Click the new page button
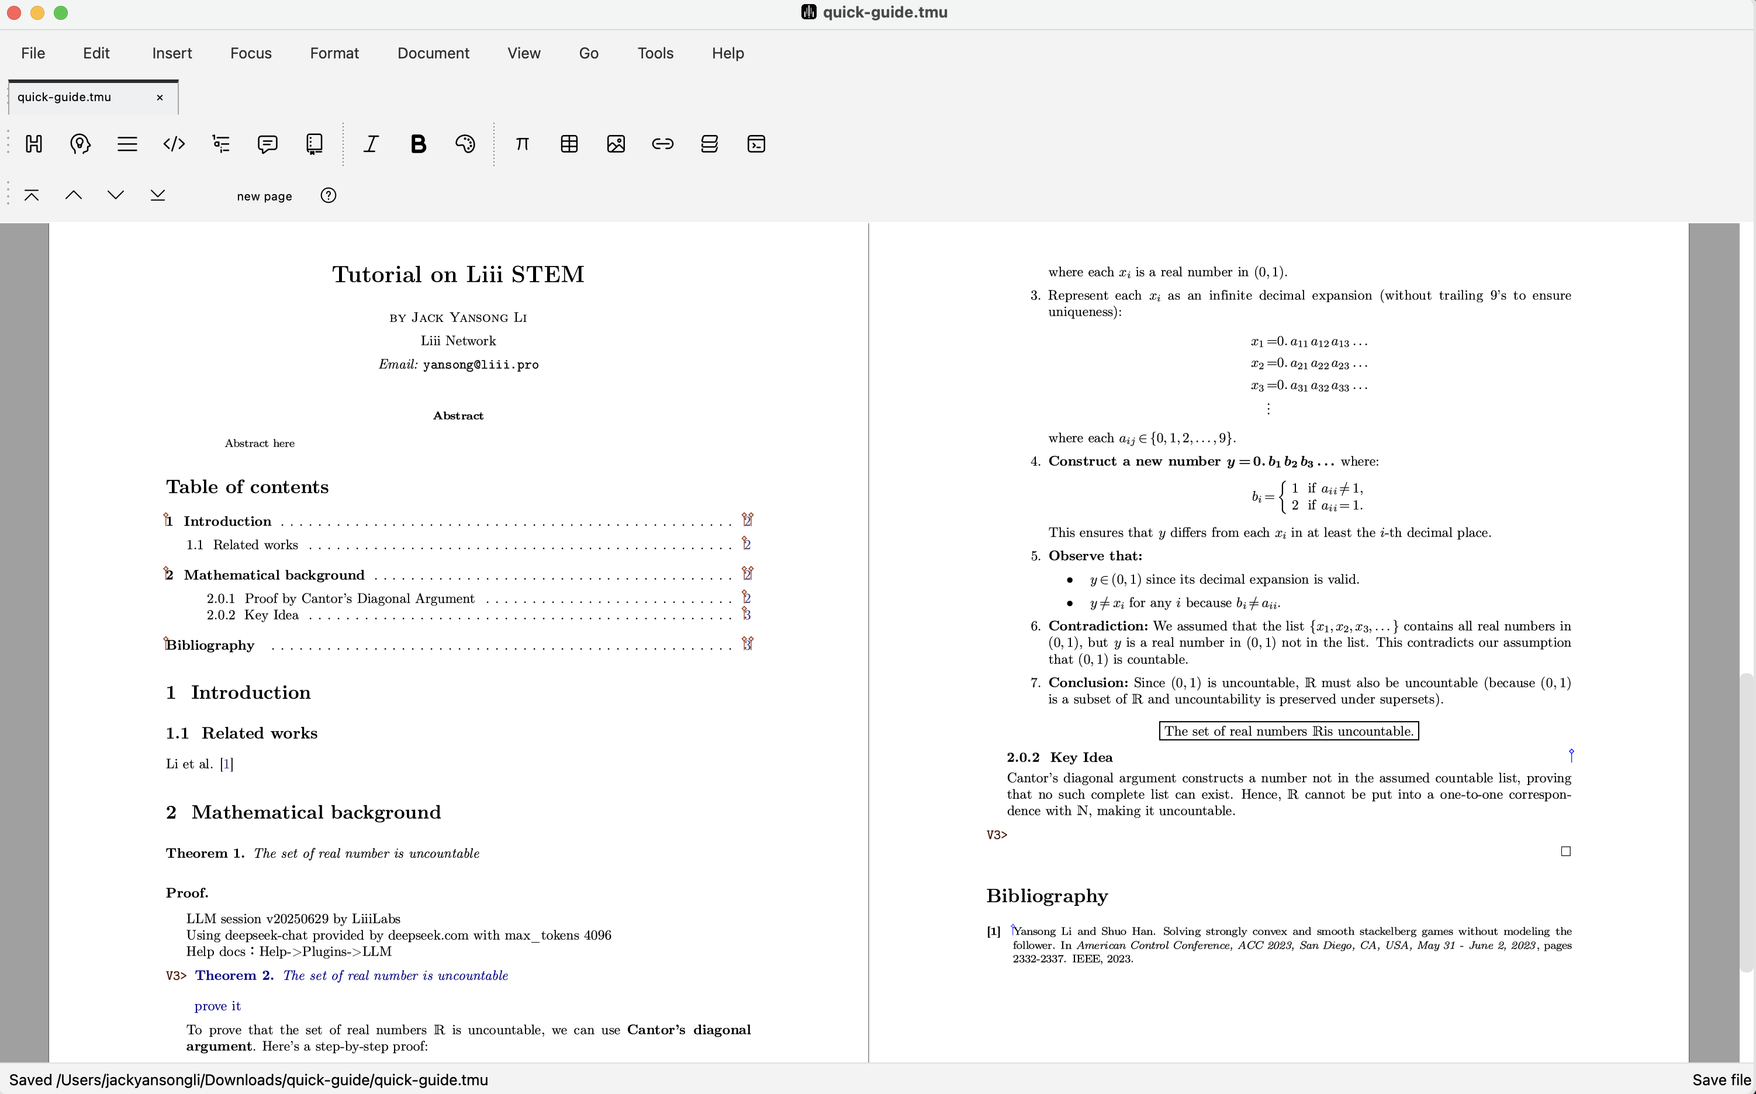This screenshot has width=1756, height=1094. click(x=264, y=196)
